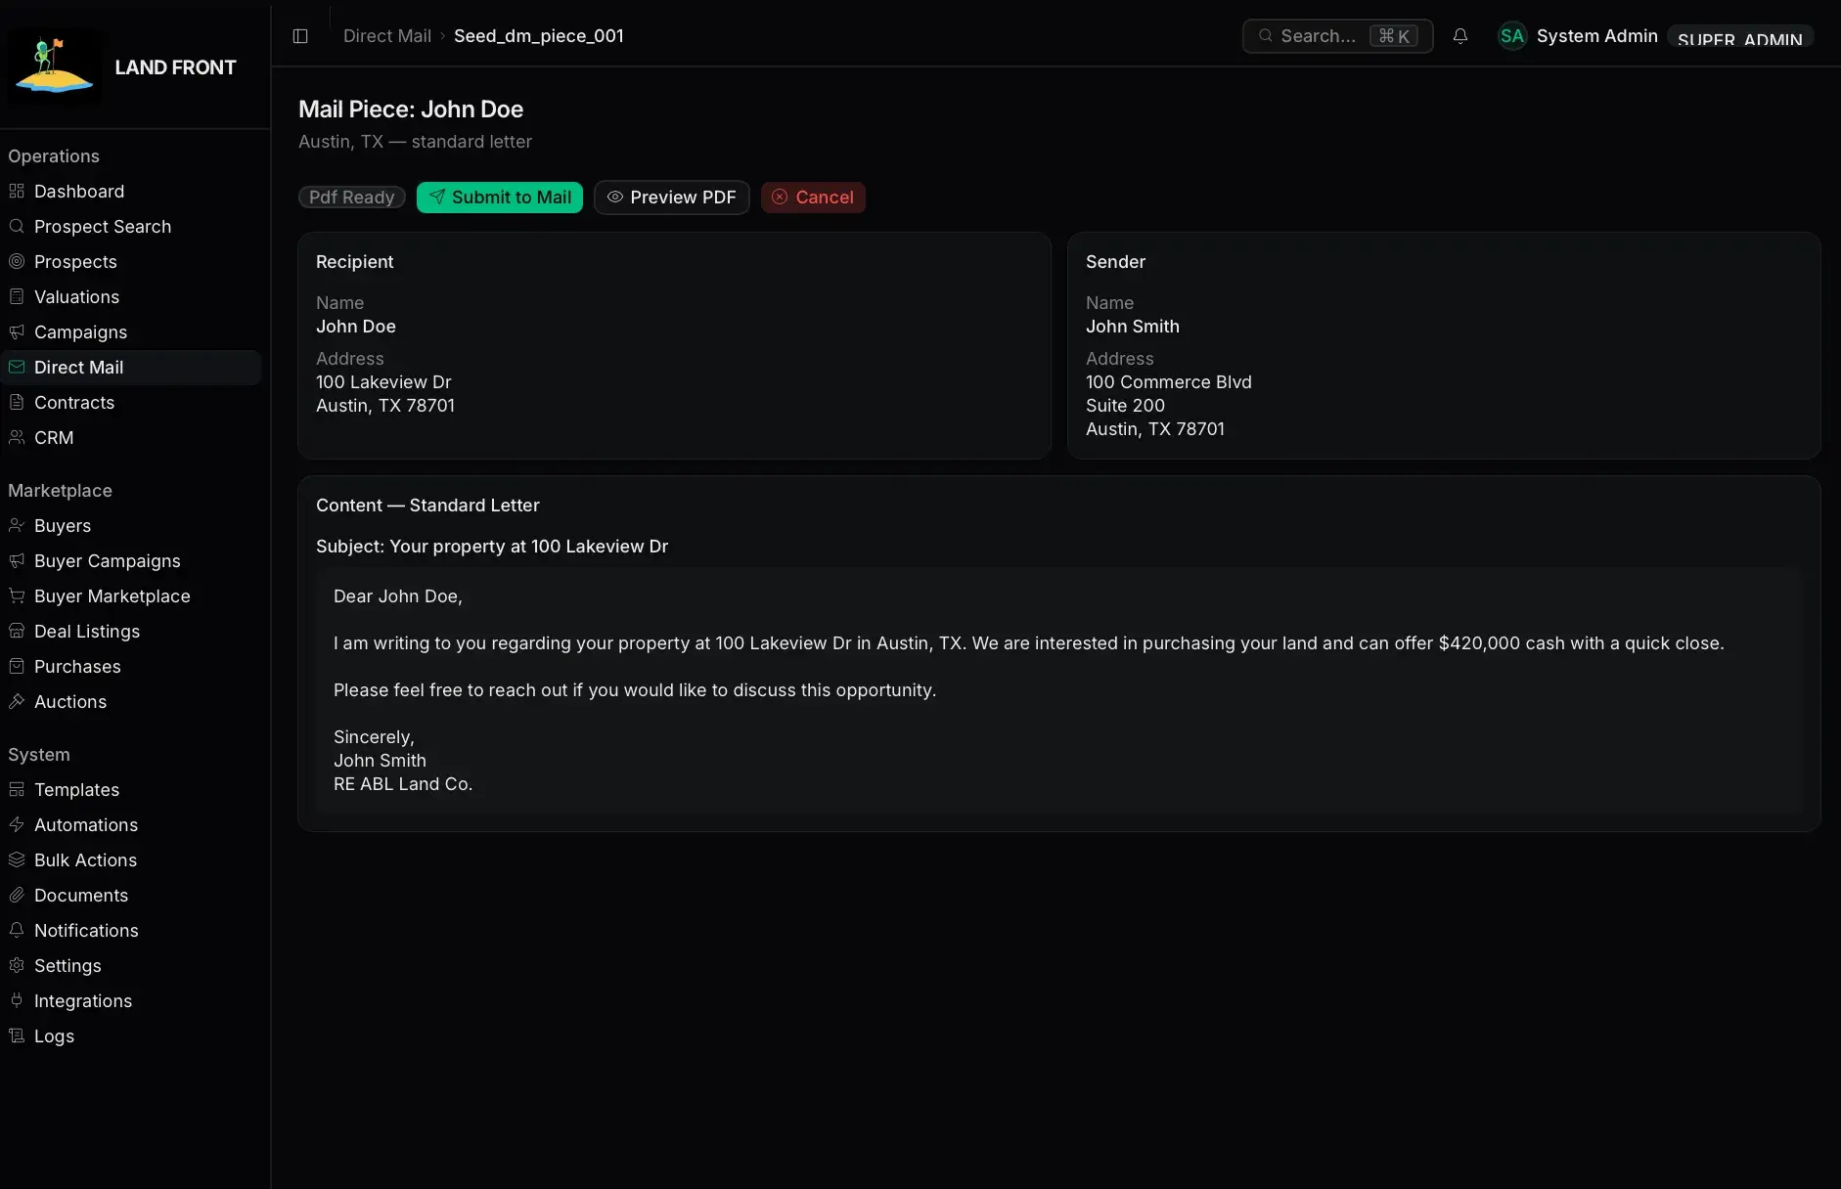
Task: Open the Integrations page
Action: 131,1000
